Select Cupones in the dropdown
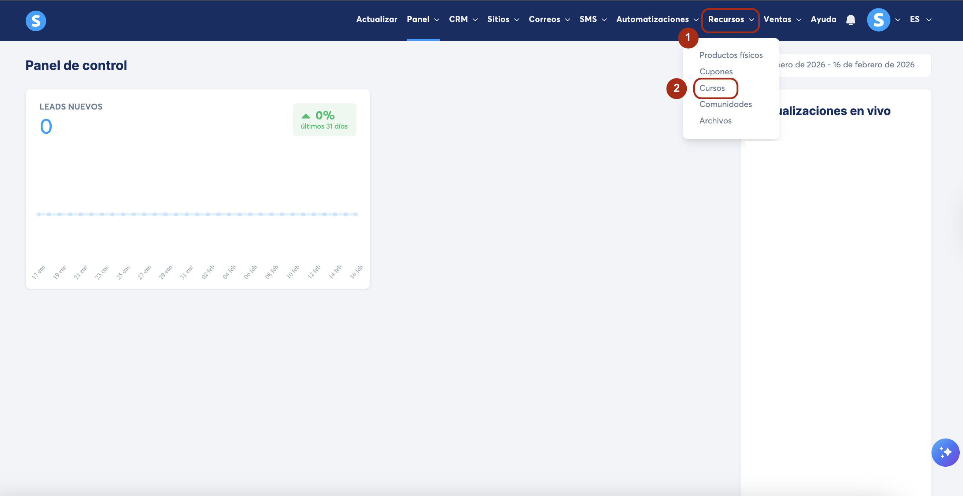963x496 pixels. coord(716,72)
